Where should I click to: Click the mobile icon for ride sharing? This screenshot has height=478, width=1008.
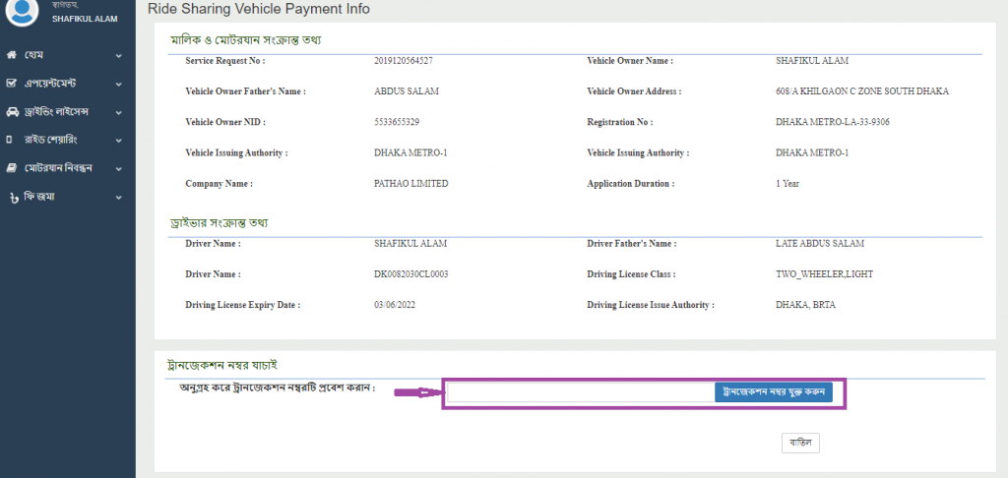(x=10, y=140)
